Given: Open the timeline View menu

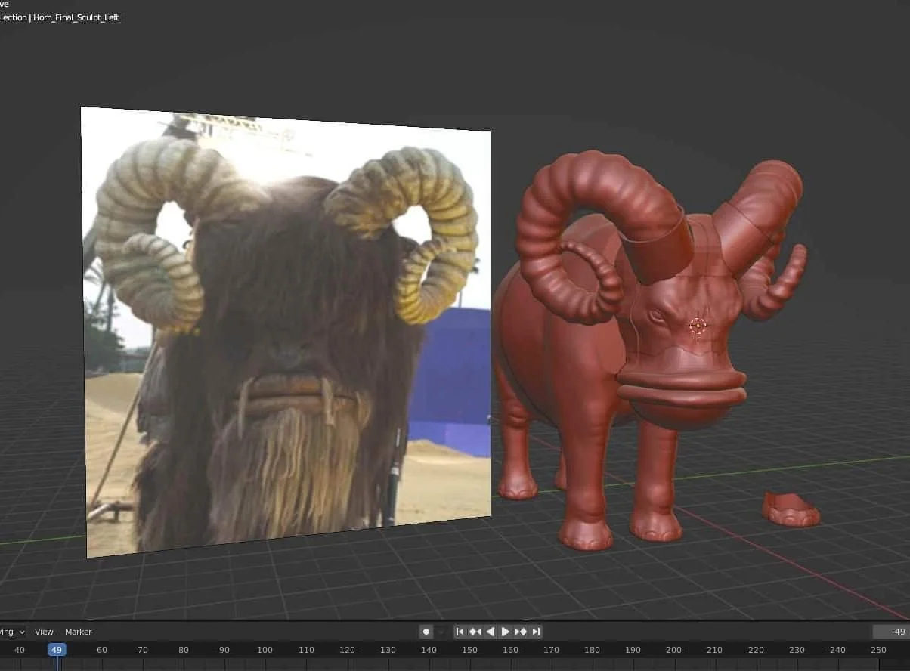Looking at the screenshot, I should [44, 632].
